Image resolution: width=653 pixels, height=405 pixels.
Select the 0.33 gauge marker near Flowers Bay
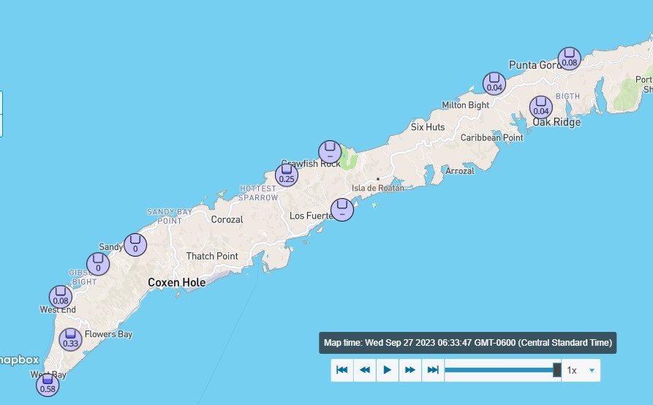coord(71,339)
